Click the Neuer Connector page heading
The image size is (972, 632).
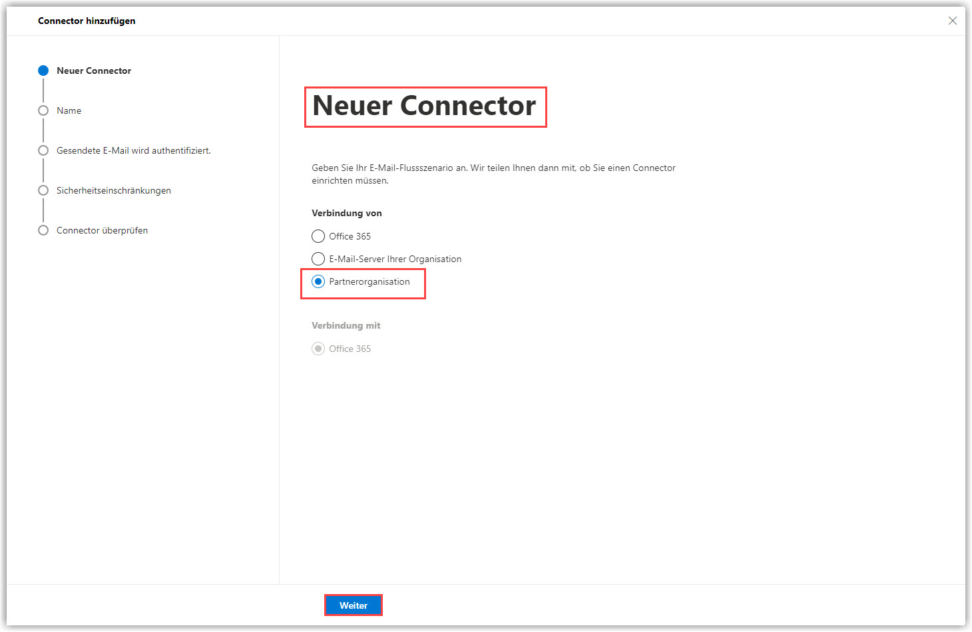coord(424,106)
